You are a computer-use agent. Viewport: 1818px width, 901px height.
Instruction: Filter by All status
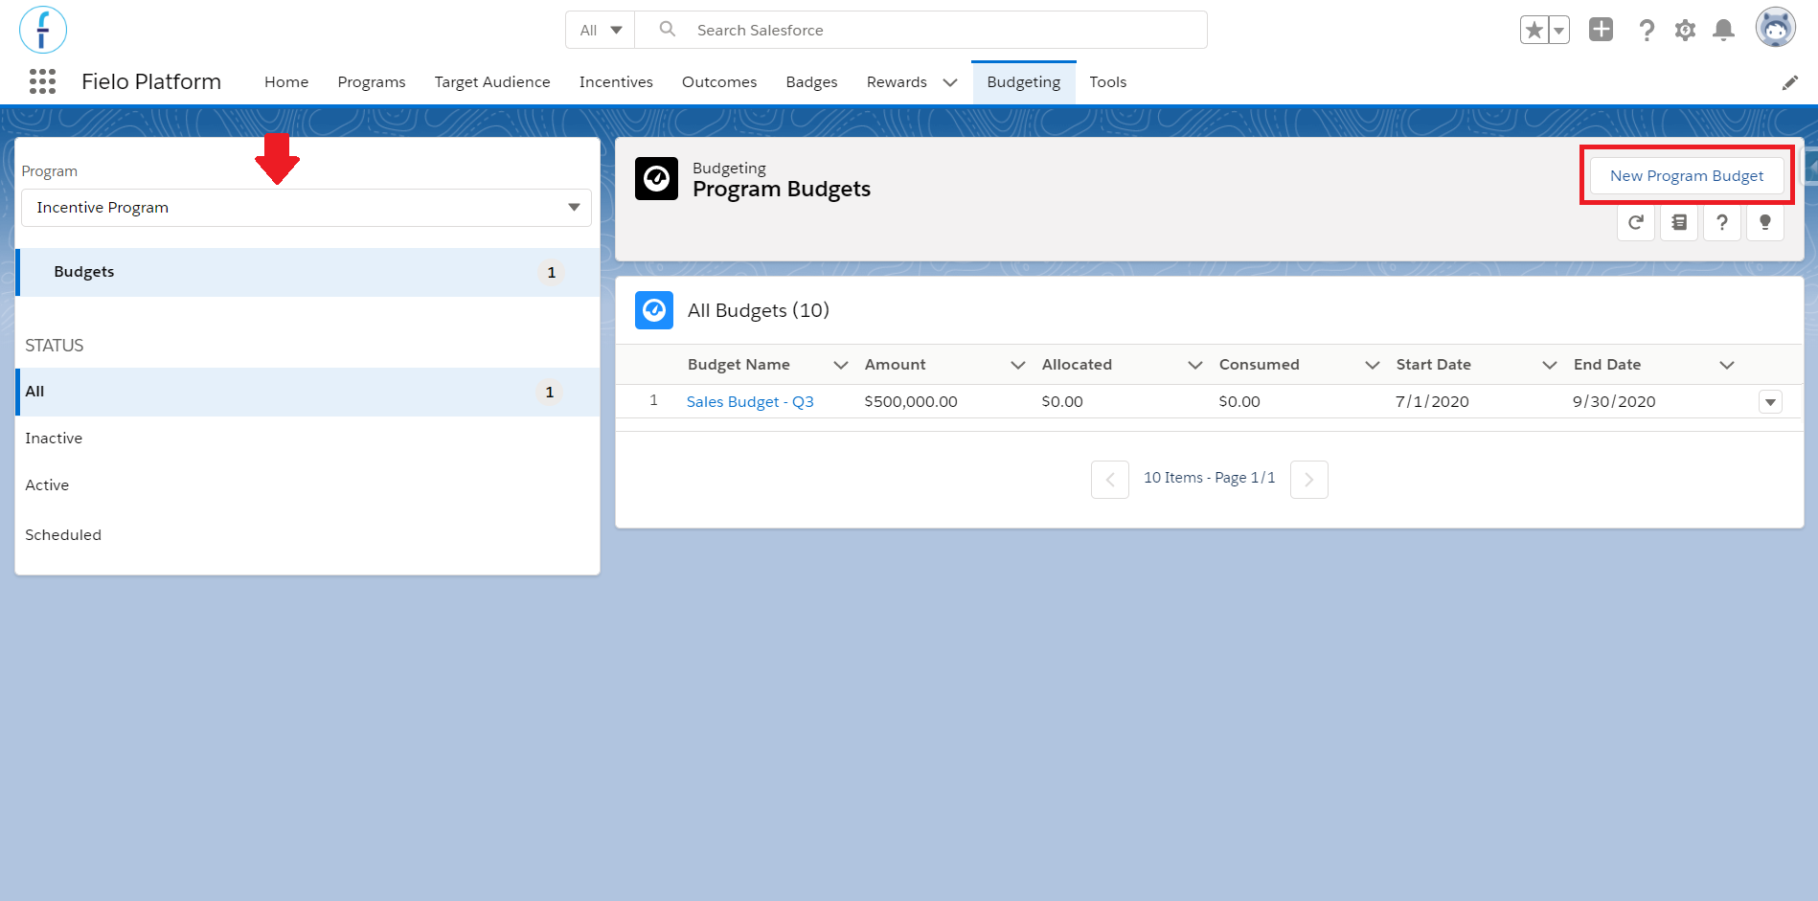pos(307,392)
